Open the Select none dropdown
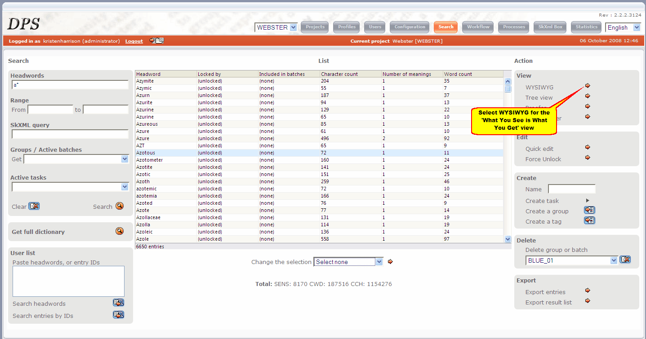The width and height of the screenshot is (646, 339). coord(348,262)
